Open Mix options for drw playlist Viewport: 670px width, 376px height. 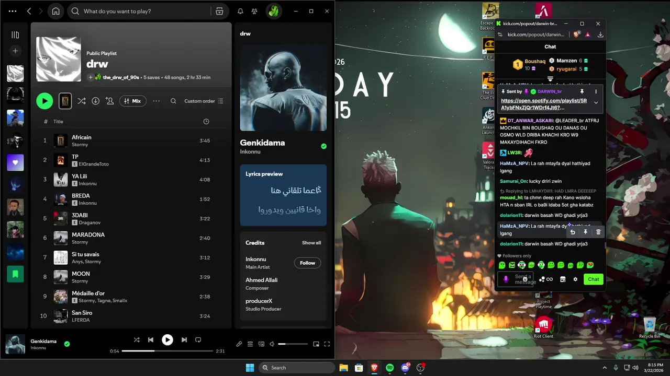tap(133, 101)
